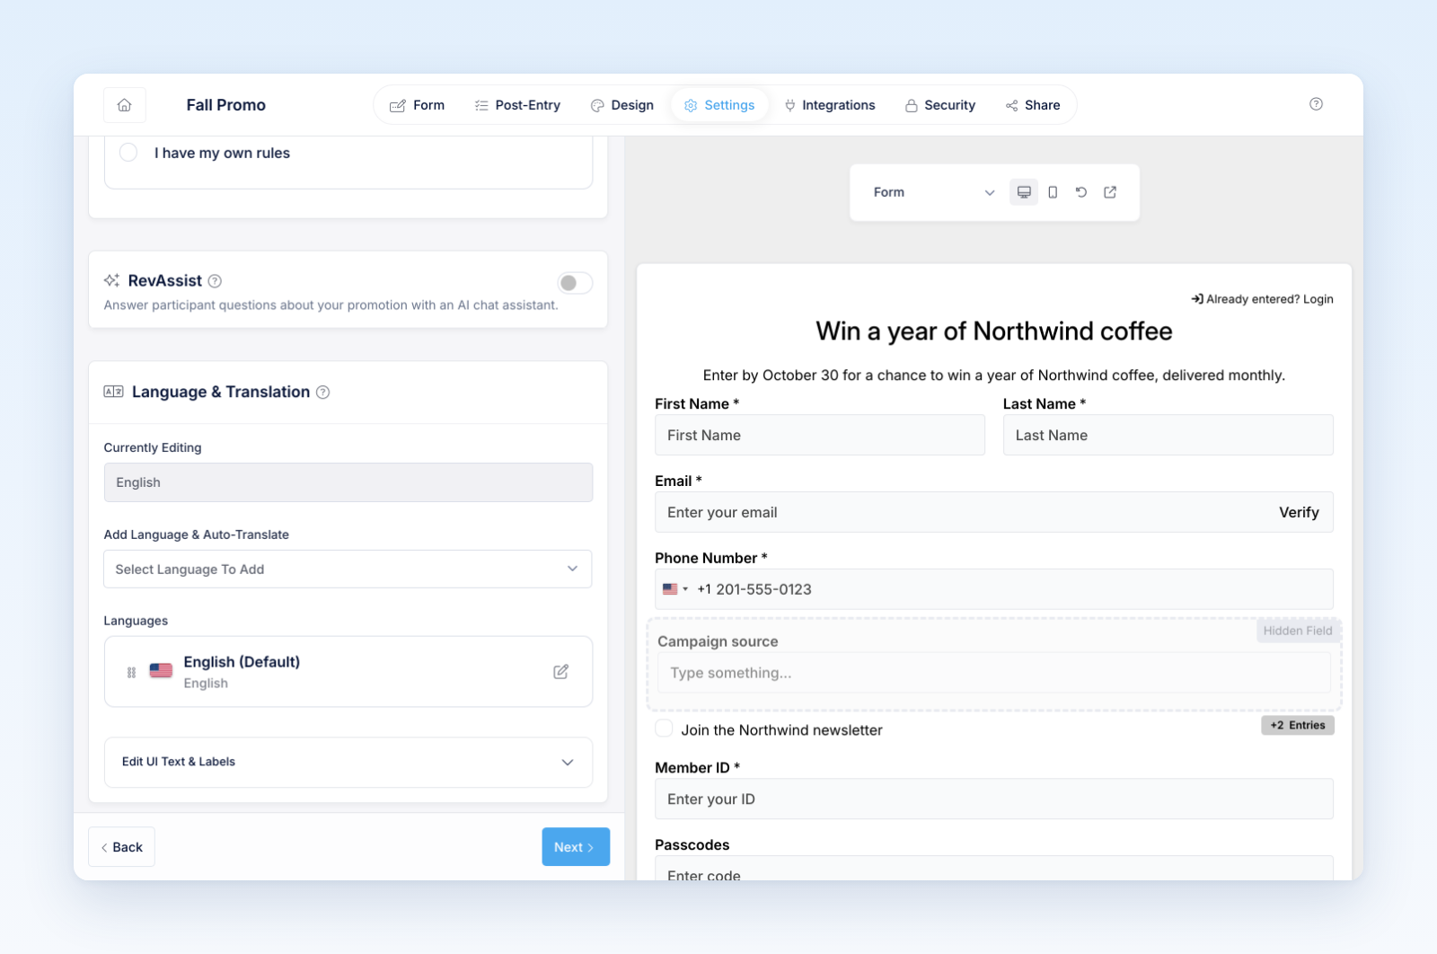Click the Back button
The image size is (1437, 954).
click(121, 847)
